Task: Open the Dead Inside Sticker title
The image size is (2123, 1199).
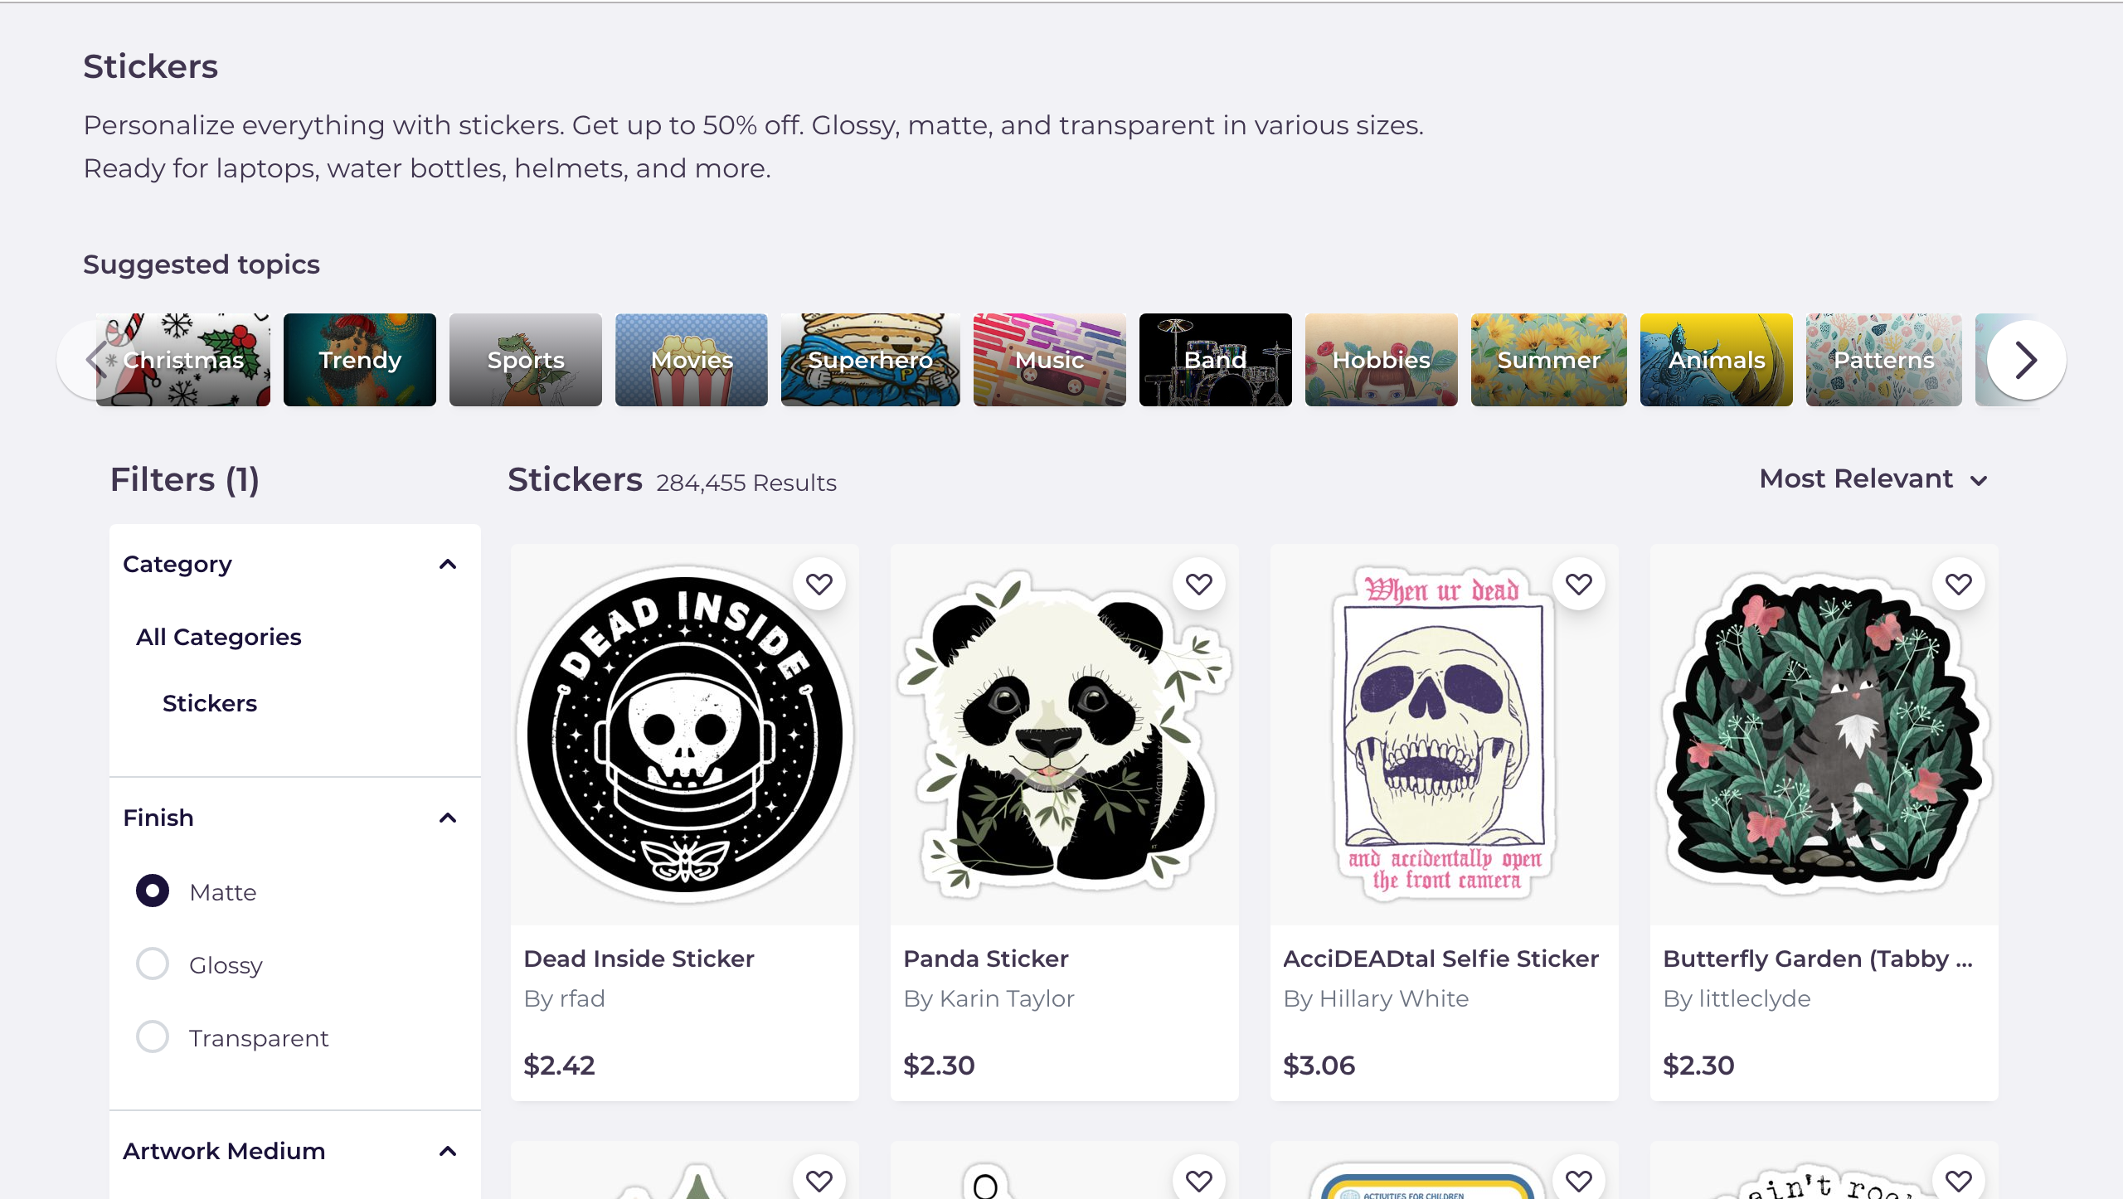Action: 639,959
